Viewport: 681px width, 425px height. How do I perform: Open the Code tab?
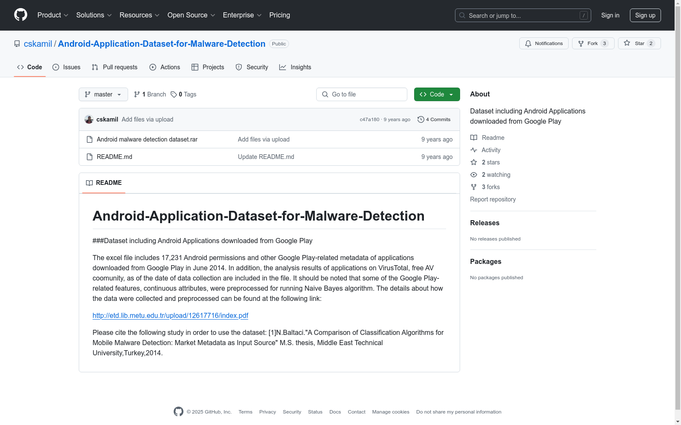(x=30, y=67)
